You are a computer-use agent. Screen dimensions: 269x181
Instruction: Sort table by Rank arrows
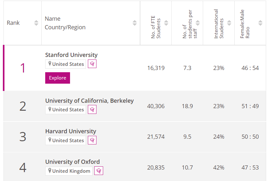pos(36,23)
